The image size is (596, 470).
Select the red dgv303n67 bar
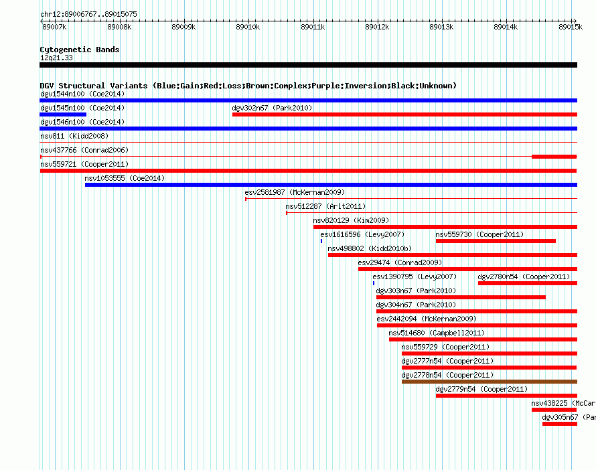pyautogui.click(x=461, y=297)
